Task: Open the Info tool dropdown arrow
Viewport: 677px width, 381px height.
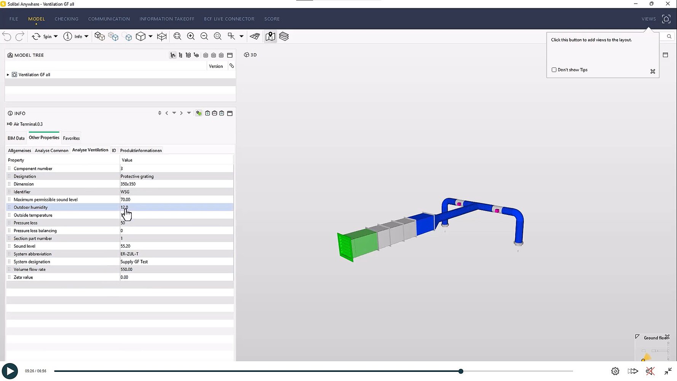Action: pyautogui.click(x=86, y=37)
